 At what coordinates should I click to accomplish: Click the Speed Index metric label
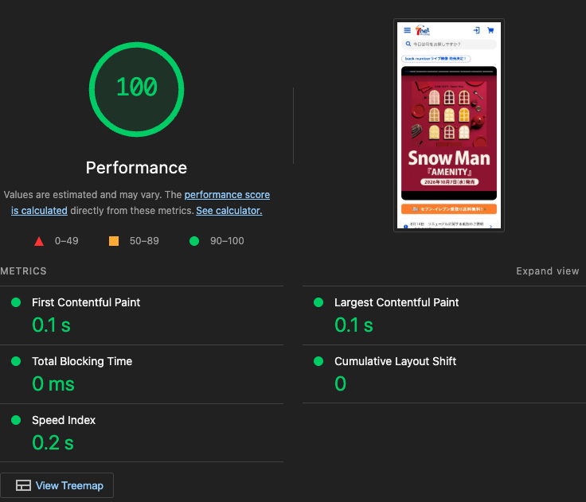click(64, 420)
